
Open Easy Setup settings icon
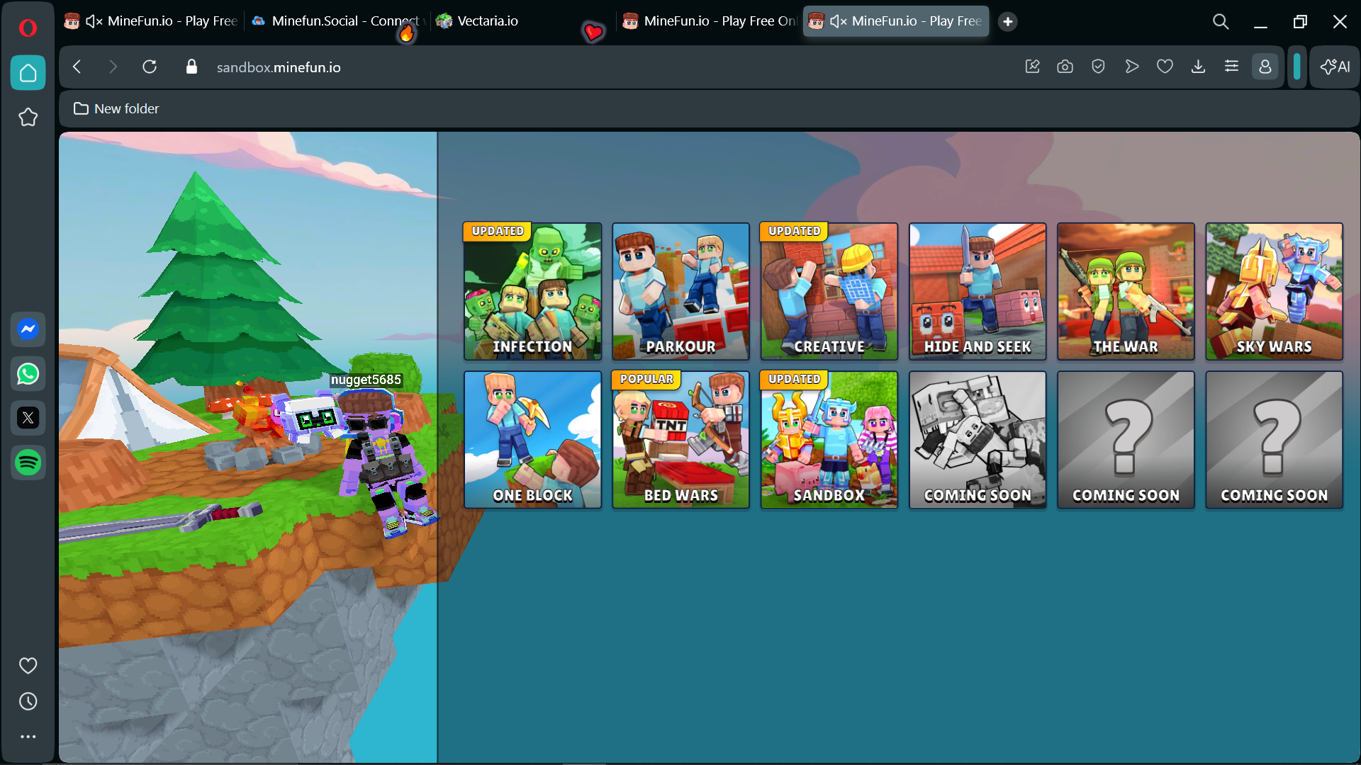point(1231,67)
